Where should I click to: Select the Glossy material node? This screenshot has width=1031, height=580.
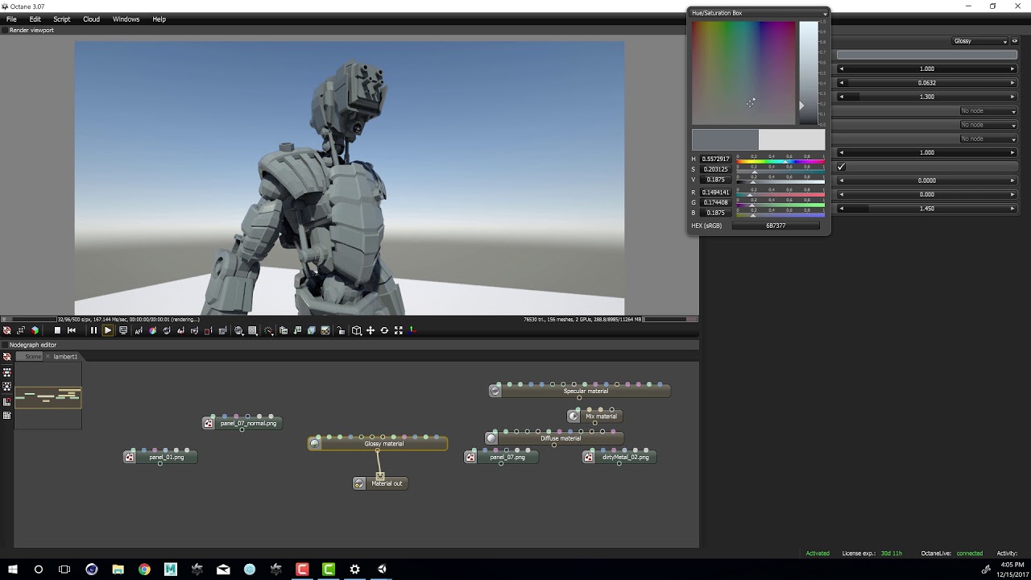pos(378,443)
